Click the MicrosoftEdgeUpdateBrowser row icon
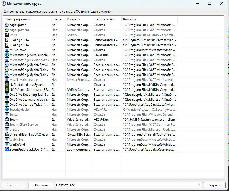Image resolution: width=229 pixels, height=191 pixels. (x=7, y=65)
